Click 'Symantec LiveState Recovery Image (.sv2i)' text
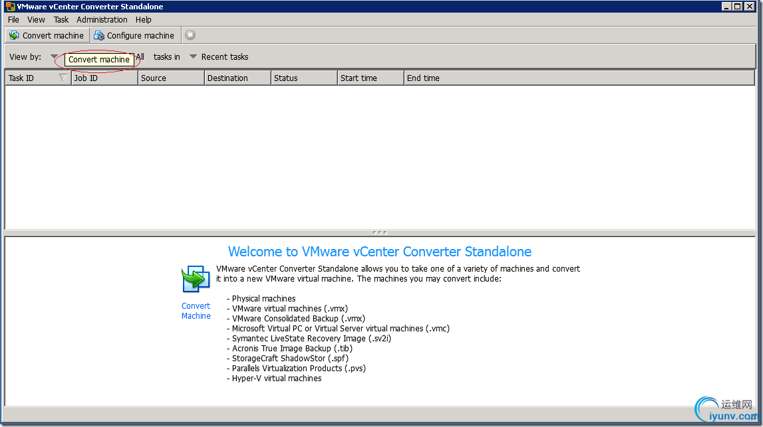This screenshot has width=763, height=427. coord(311,339)
